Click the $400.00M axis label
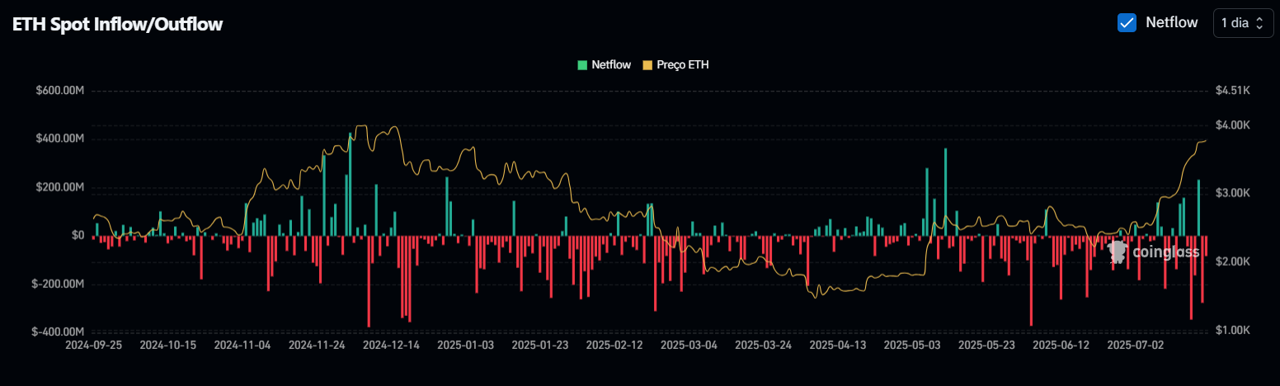The width and height of the screenshot is (1280, 386). coord(60,139)
